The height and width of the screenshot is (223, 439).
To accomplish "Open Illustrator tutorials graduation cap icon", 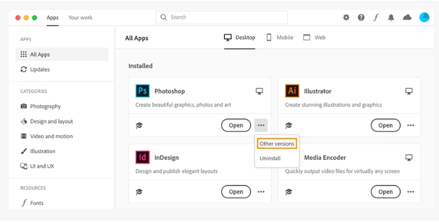I will (x=289, y=125).
